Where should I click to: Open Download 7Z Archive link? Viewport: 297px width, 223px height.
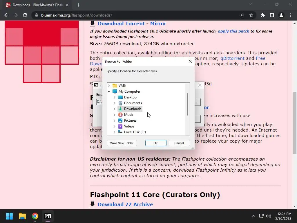(125, 204)
